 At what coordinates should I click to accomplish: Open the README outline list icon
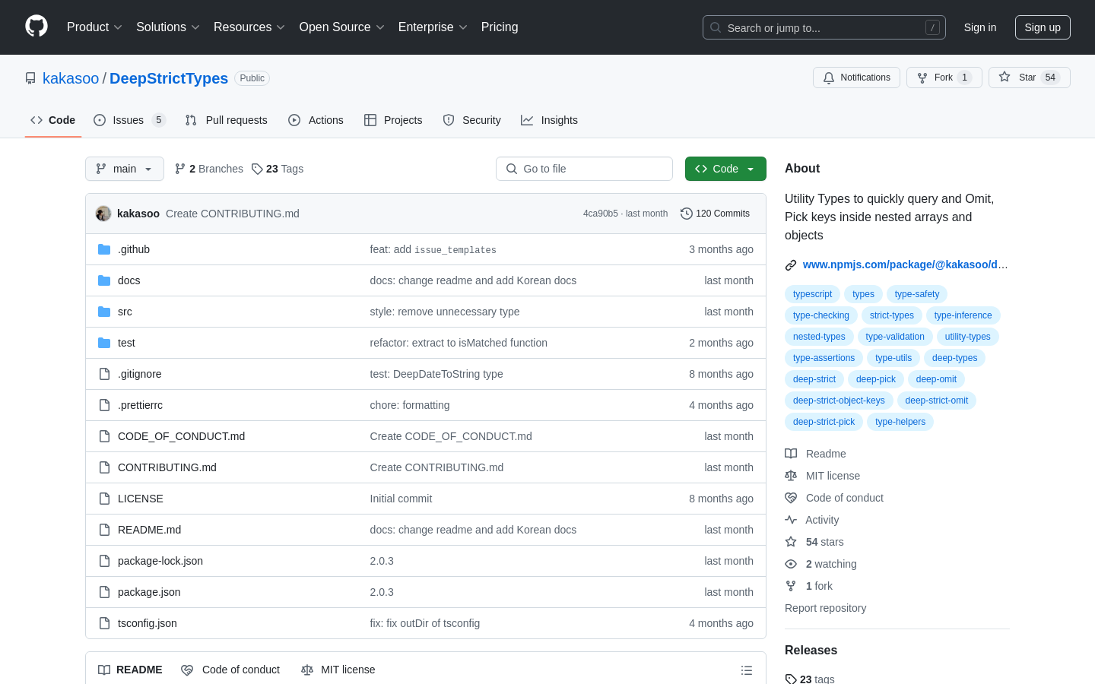click(x=747, y=670)
